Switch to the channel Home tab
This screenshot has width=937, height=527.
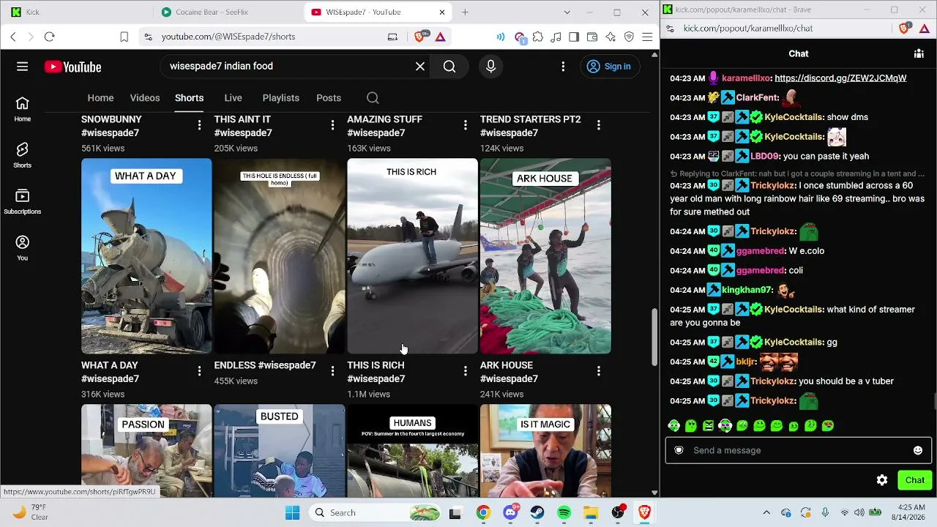pyautogui.click(x=100, y=98)
